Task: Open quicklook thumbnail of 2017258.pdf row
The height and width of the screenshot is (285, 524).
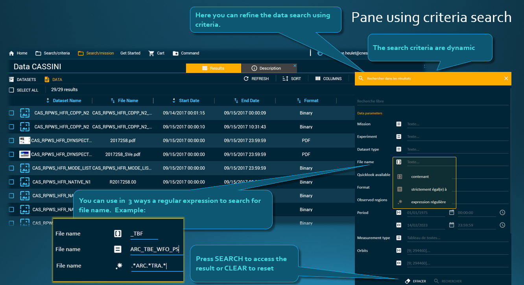Action: click(x=25, y=140)
